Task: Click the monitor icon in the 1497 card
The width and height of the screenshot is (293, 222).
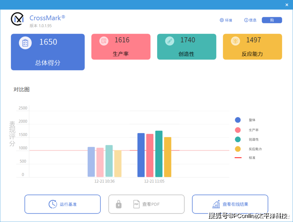Action: [235, 41]
